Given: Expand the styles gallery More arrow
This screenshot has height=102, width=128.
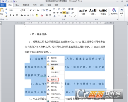Looking at the screenshot, I should pos(109,15).
